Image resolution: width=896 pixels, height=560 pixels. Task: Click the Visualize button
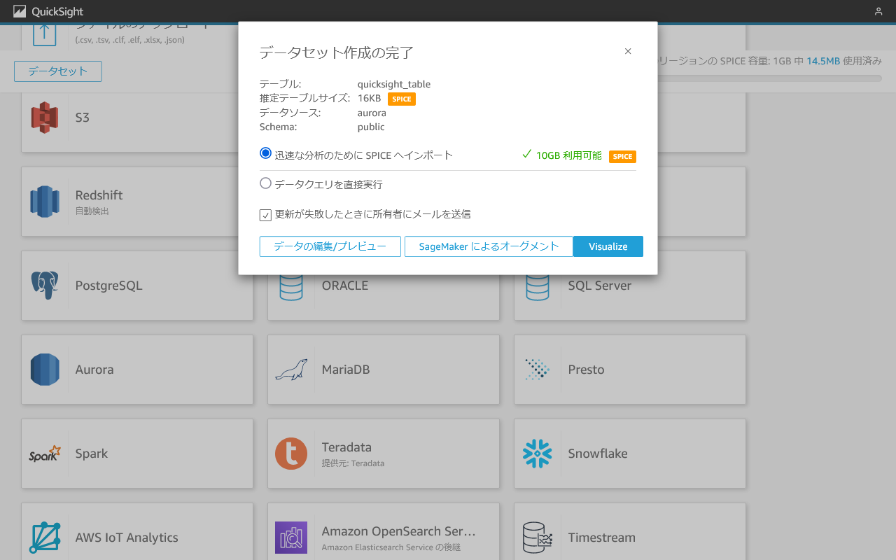[608, 246]
